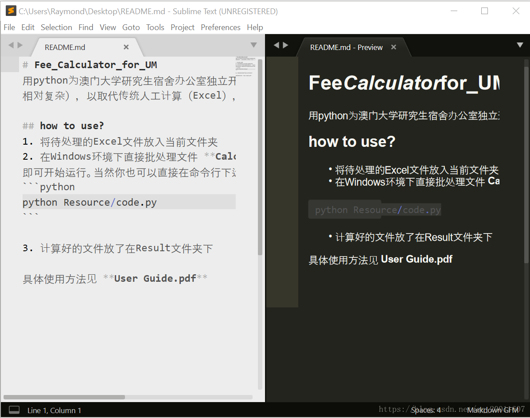Viewport: 530px width, 418px height.
Task: Change indentation via Spaces: 4
Action: [425, 410]
